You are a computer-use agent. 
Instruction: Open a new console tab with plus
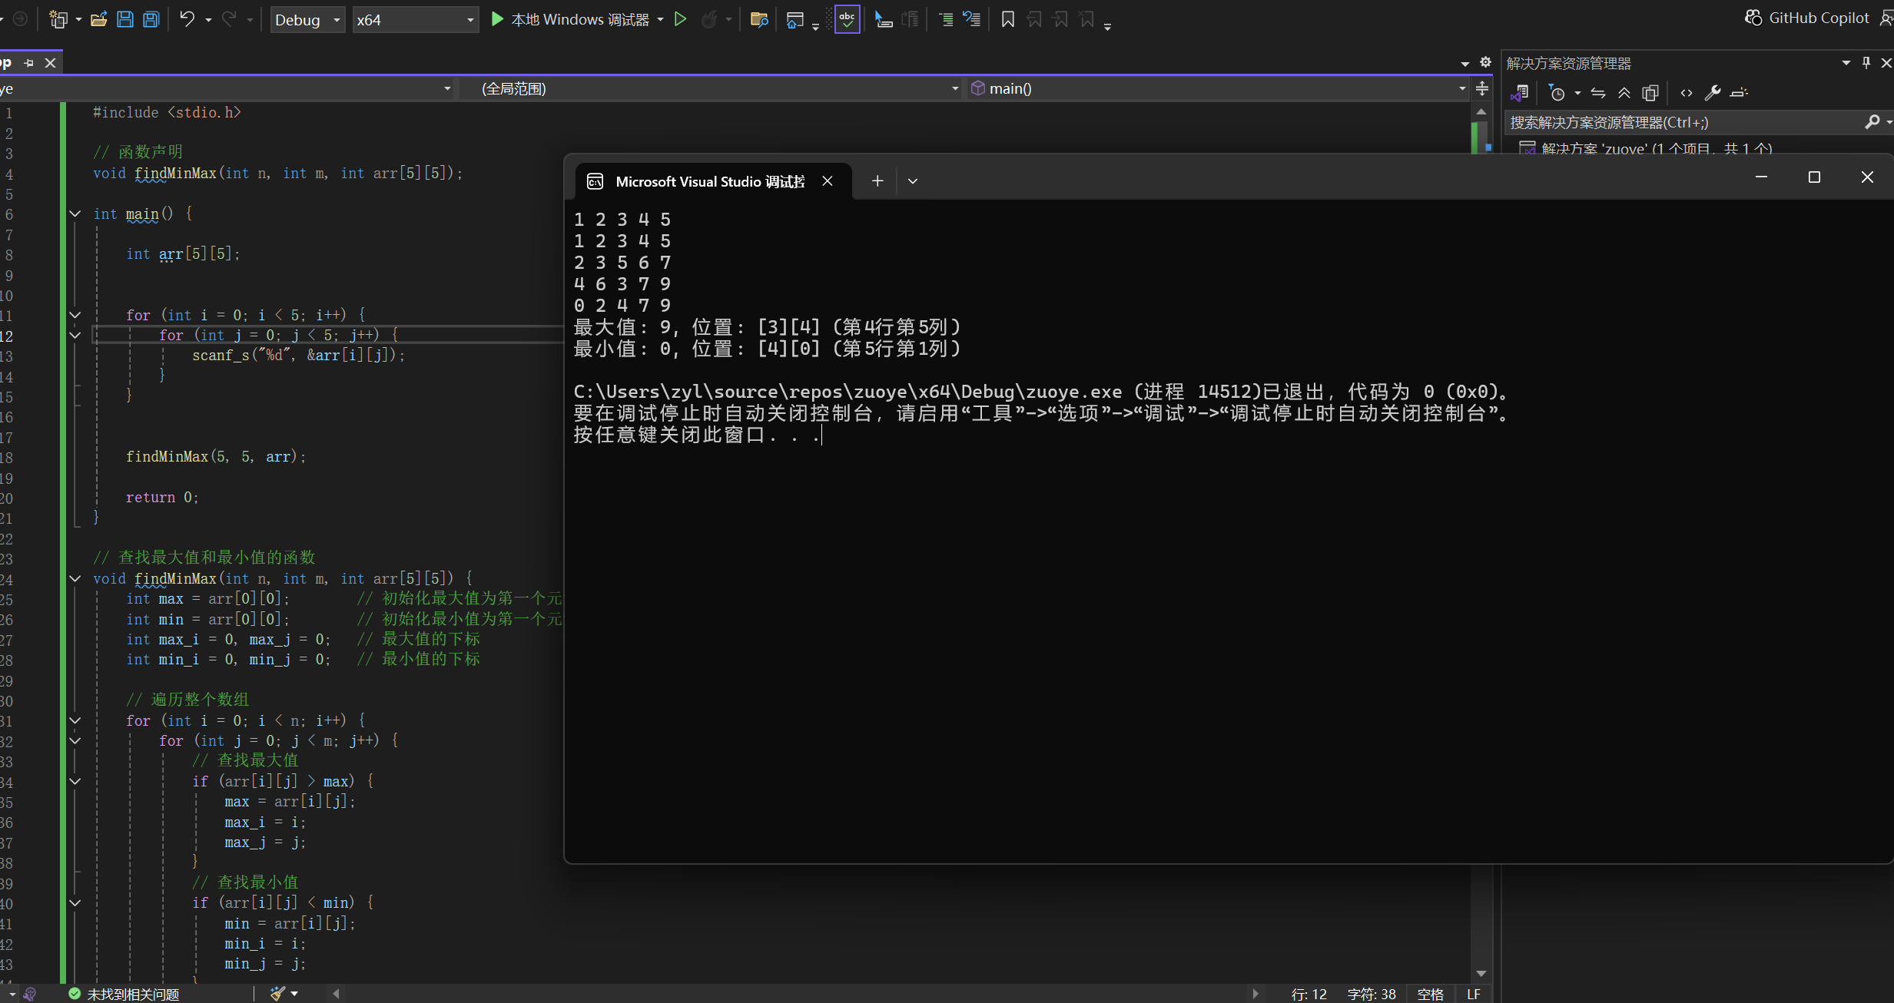coord(877,181)
